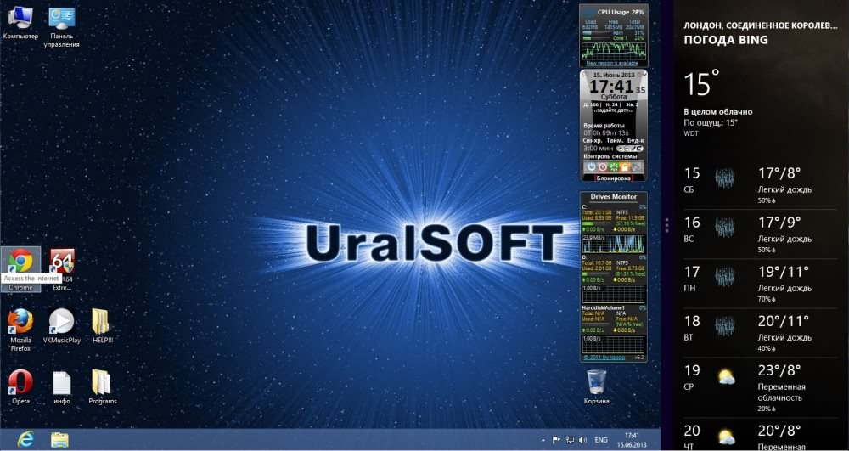Show hidden tray icons arrow

coord(543,440)
